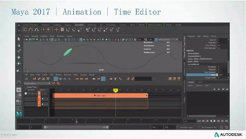Jump to end of playback range
Image resolution: width=246 pixels, height=139 pixels.
[x=227, y=121]
